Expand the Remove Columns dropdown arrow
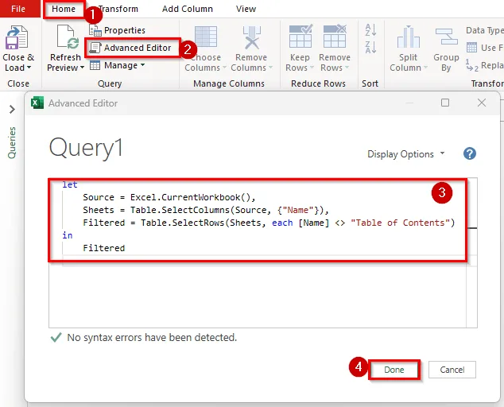 (270, 68)
